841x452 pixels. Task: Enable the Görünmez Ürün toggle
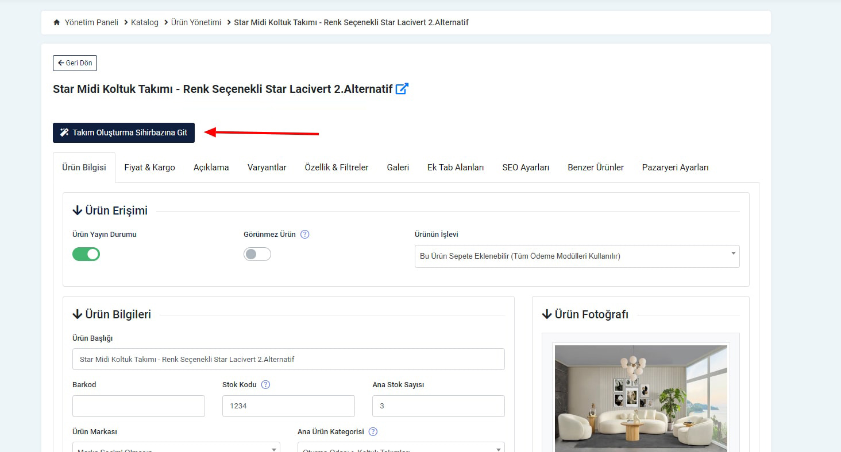click(257, 254)
